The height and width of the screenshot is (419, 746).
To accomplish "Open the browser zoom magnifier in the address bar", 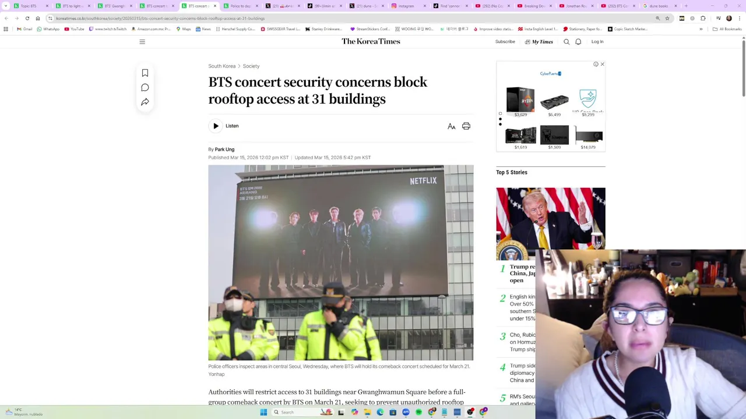I will pos(657,18).
